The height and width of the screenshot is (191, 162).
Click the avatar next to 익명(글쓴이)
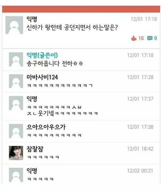coord(16,60)
